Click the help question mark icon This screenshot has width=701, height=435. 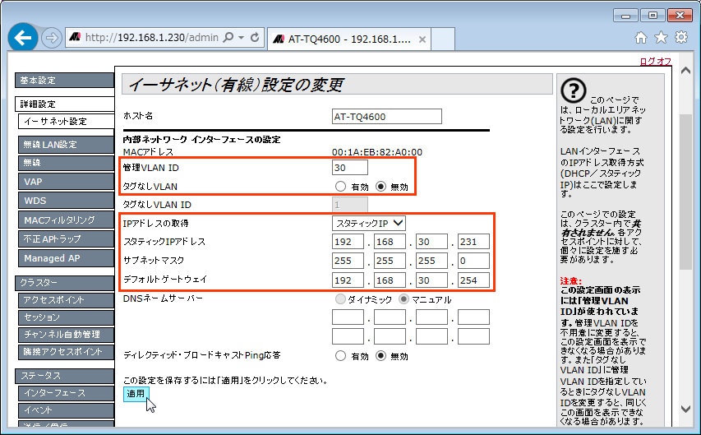(572, 91)
